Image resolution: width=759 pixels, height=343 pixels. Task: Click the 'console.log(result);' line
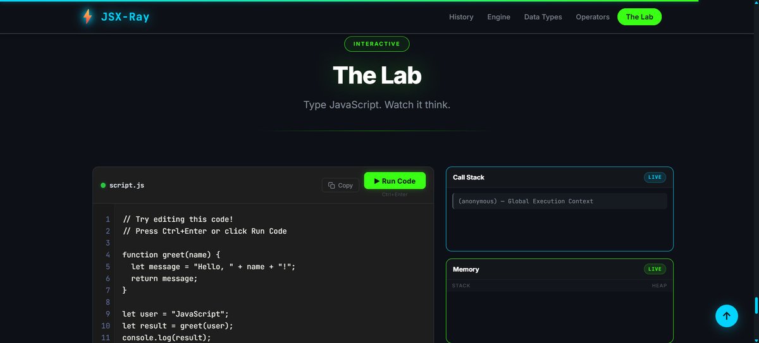tap(167, 338)
